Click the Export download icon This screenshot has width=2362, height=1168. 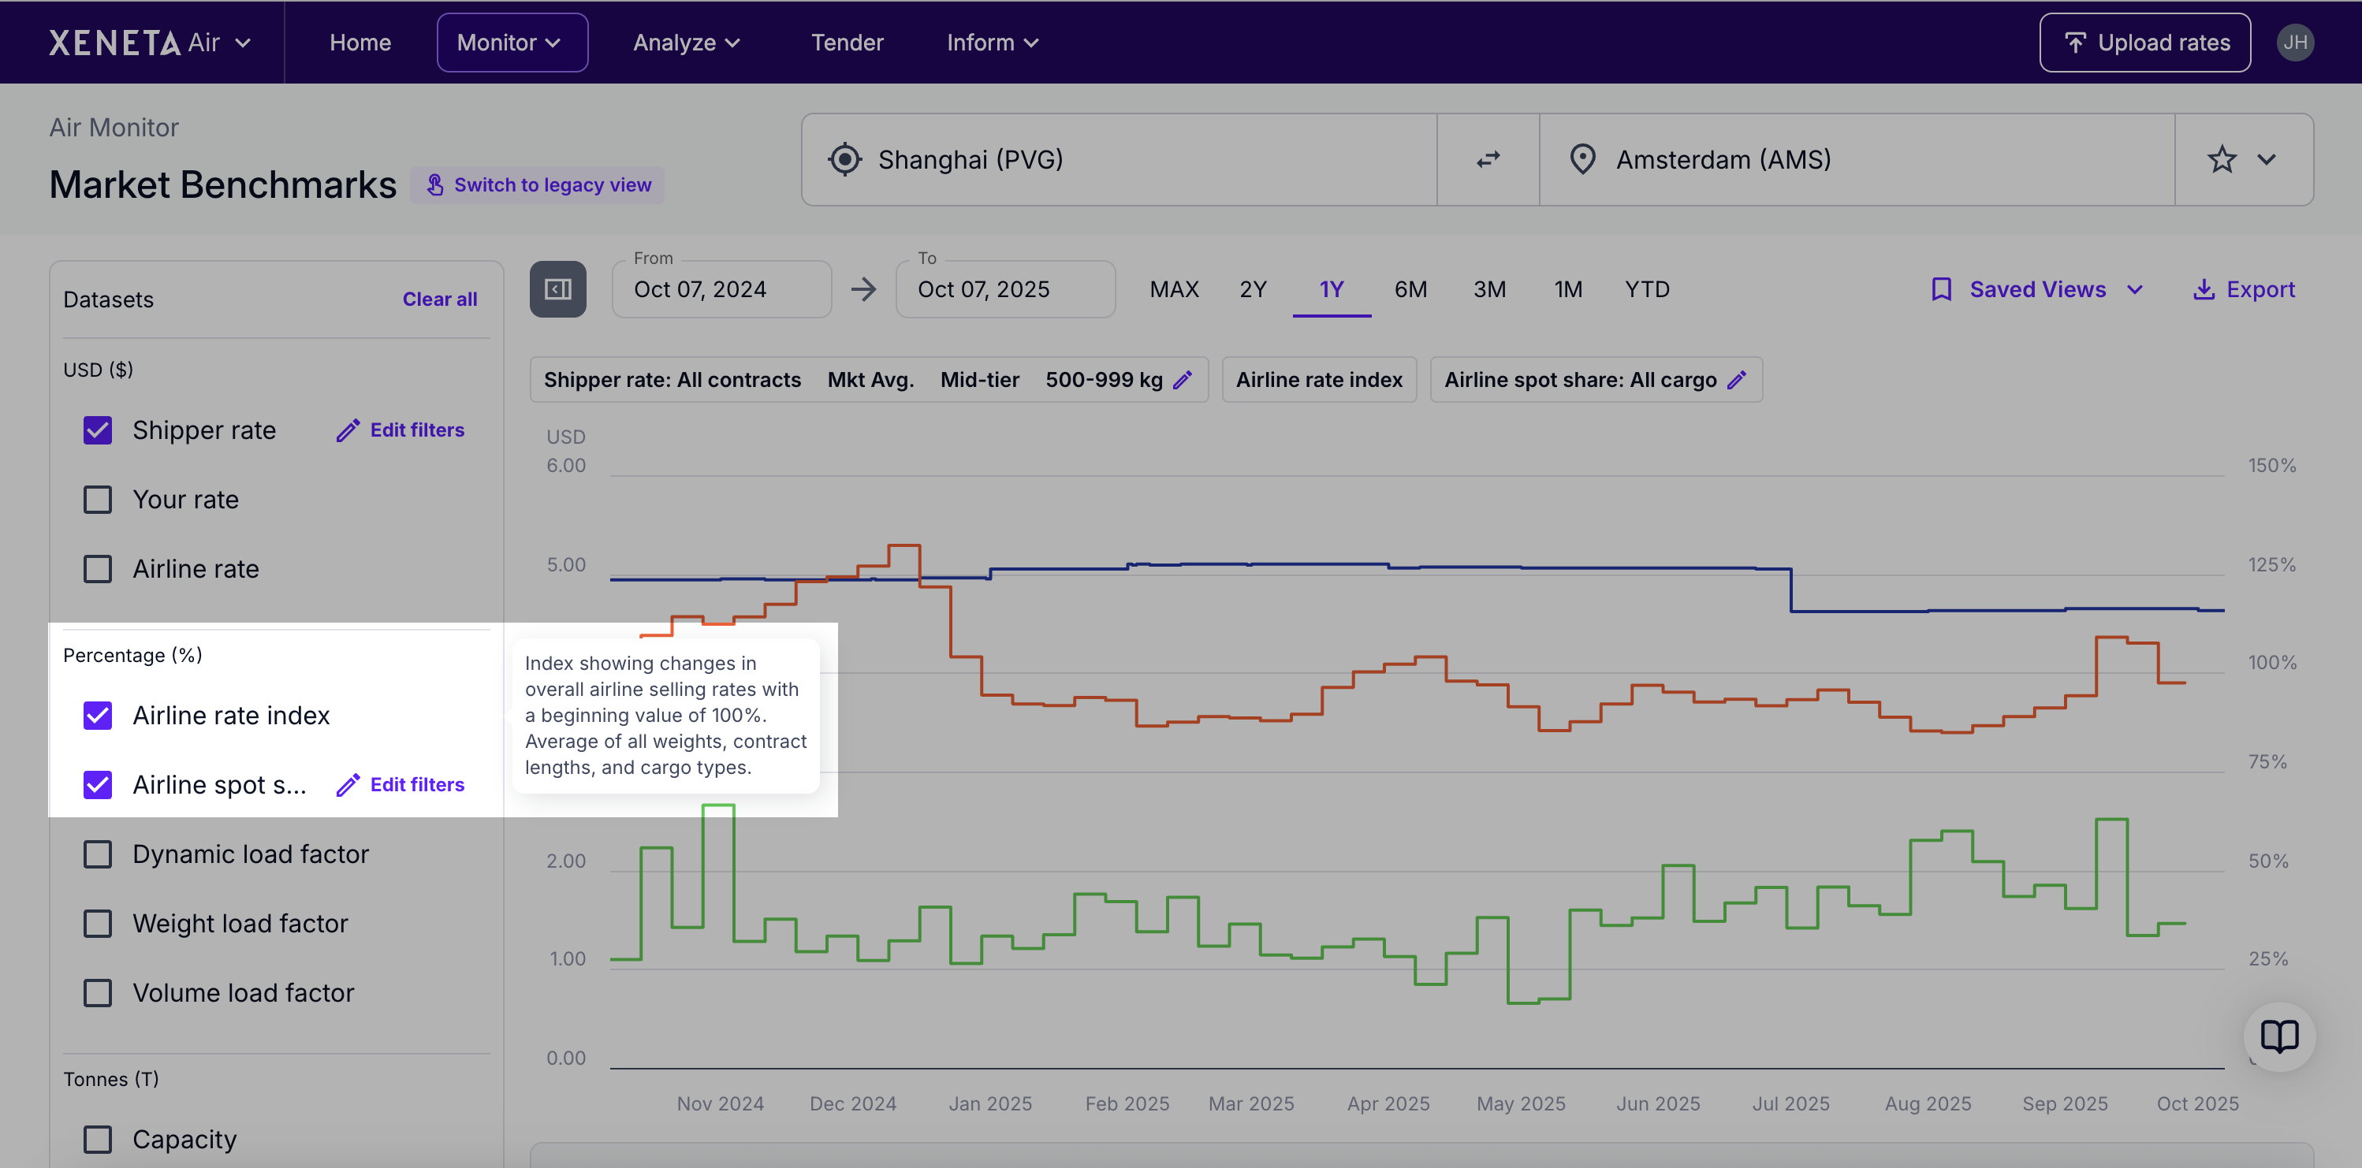2203,290
